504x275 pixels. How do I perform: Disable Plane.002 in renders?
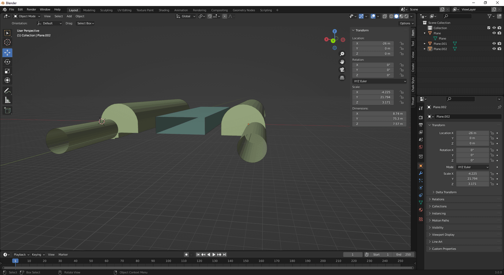click(x=499, y=49)
